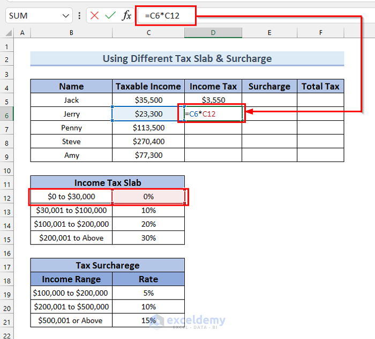Select the 'Income Range' header cell
The width and height of the screenshot is (375, 339).
tap(71, 279)
